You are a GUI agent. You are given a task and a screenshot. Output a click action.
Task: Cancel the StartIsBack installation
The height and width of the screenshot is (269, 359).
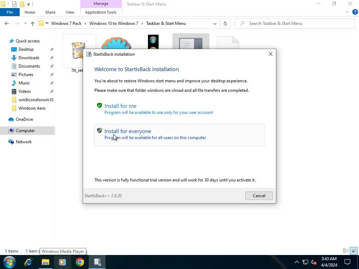coord(259,195)
